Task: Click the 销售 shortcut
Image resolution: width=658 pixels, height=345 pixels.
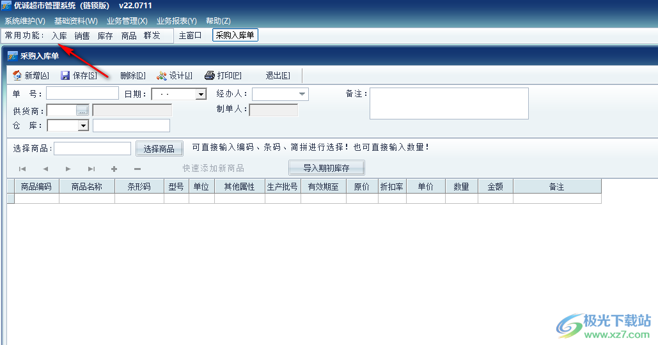Action: click(82, 36)
